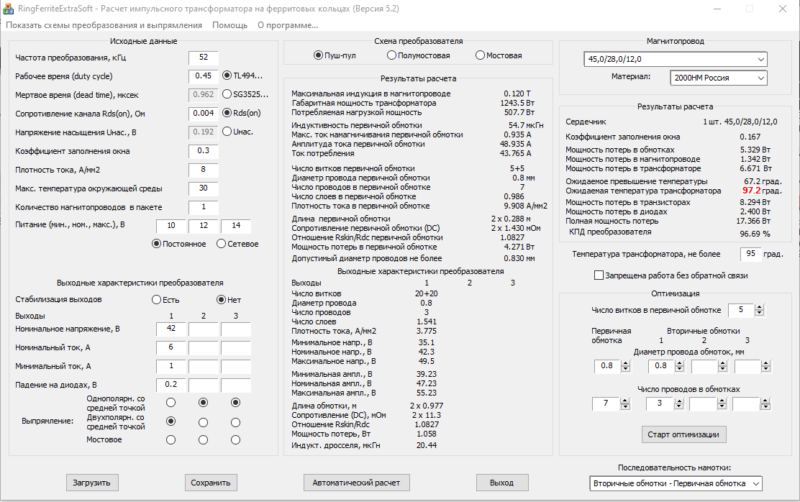Click the primary turns stepper showing 5
800x502 pixels.
coord(747,310)
